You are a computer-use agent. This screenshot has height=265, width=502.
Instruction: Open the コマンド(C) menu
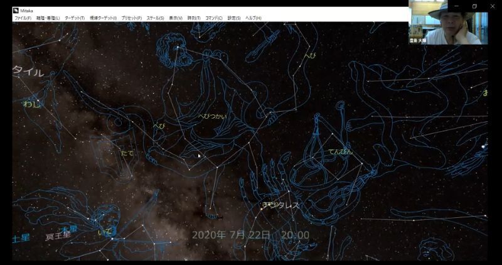213,18
